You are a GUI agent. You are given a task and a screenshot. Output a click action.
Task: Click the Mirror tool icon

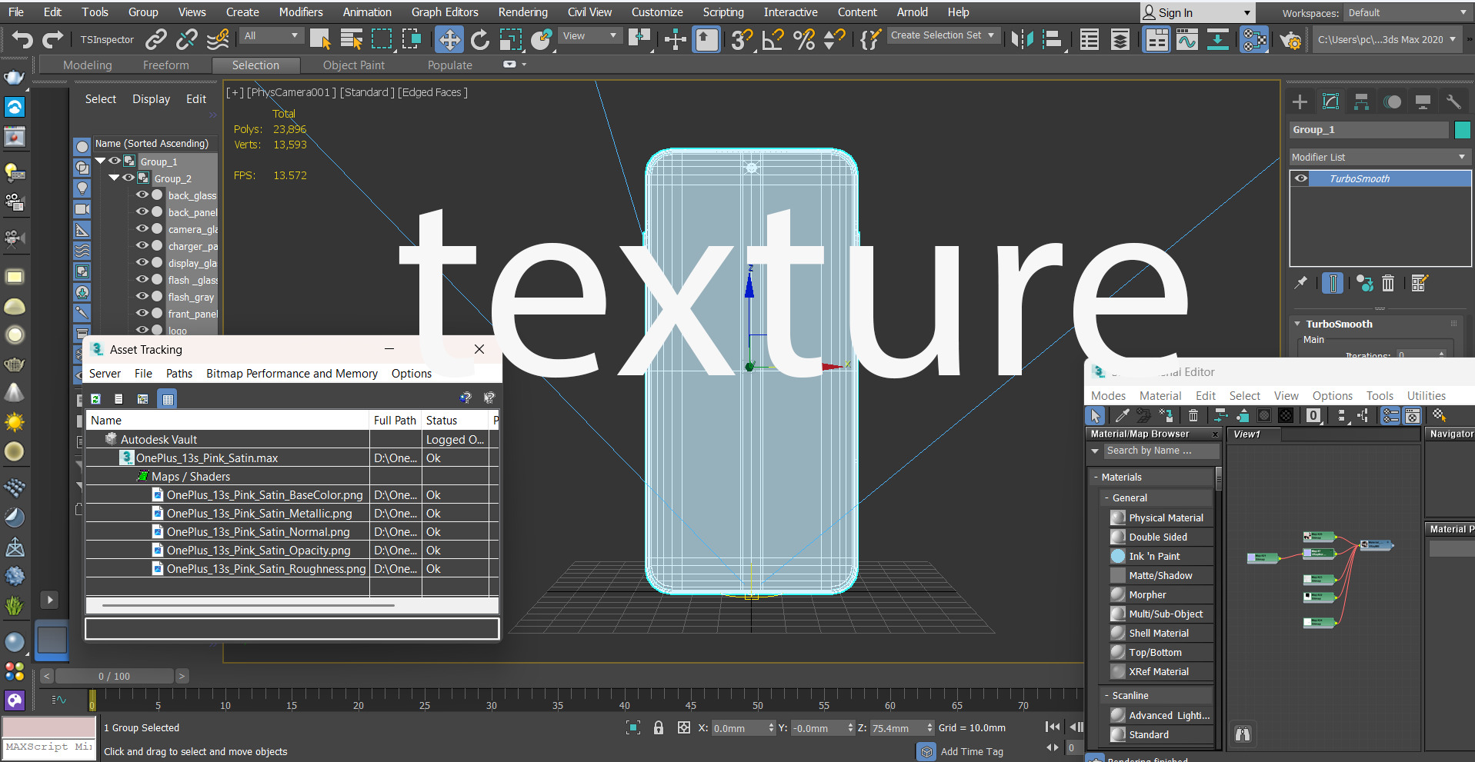(x=1022, y=39)
